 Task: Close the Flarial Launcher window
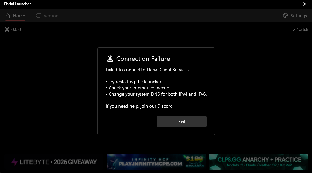click(x=305, y=4)
